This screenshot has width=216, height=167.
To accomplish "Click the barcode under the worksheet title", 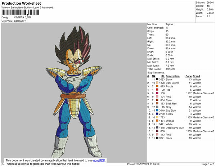I will tap(21, 12).
